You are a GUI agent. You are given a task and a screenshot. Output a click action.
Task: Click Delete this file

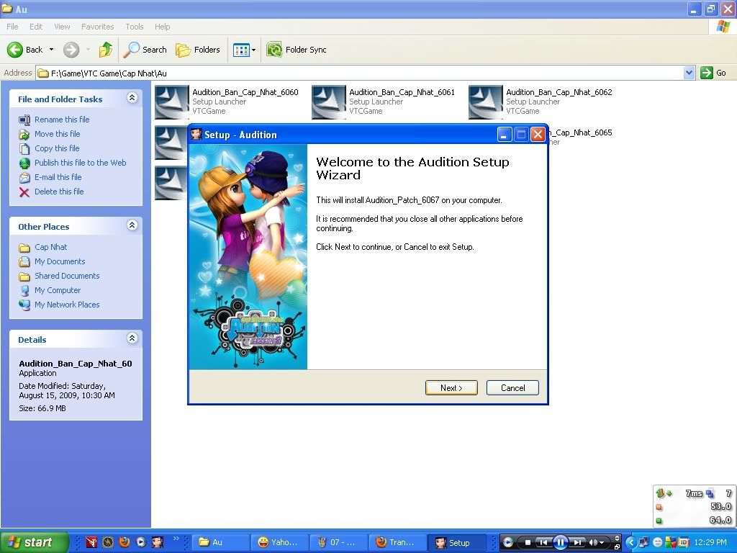[x=59, y=192]
